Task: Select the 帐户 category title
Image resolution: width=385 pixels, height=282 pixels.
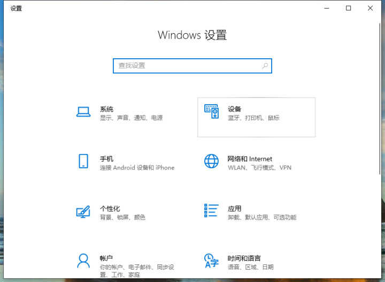Action: [106, 258]
